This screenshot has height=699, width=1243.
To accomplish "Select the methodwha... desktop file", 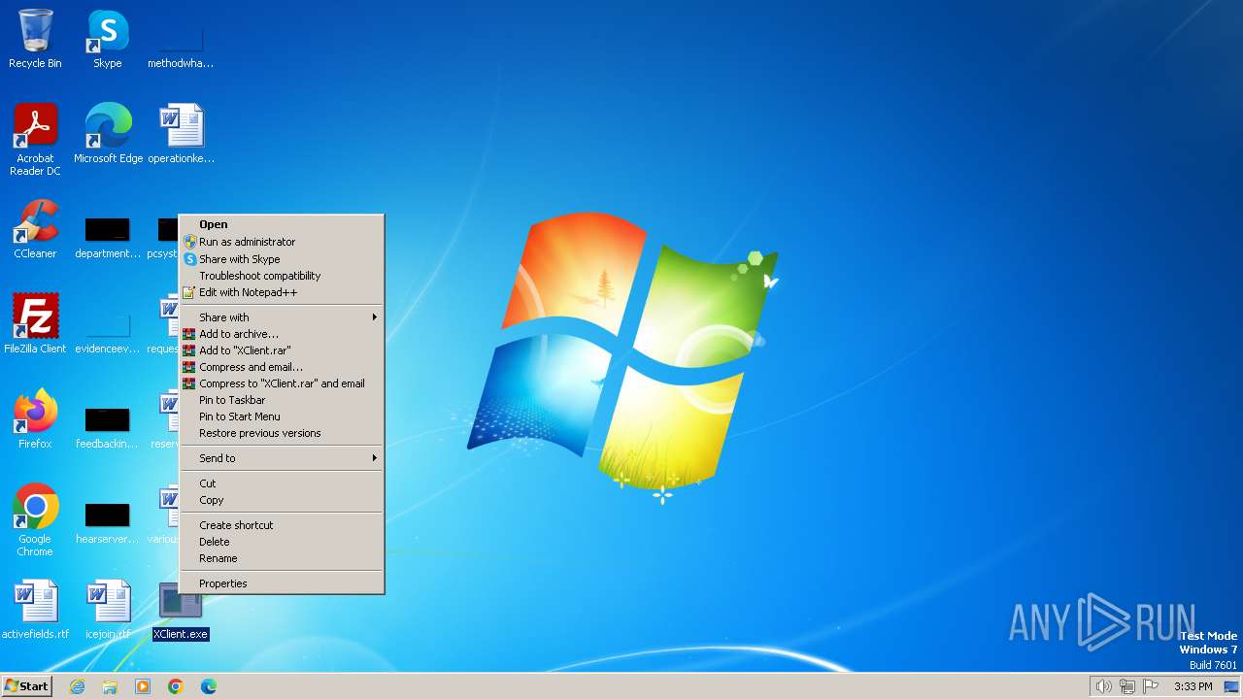I will coord(181,45).
